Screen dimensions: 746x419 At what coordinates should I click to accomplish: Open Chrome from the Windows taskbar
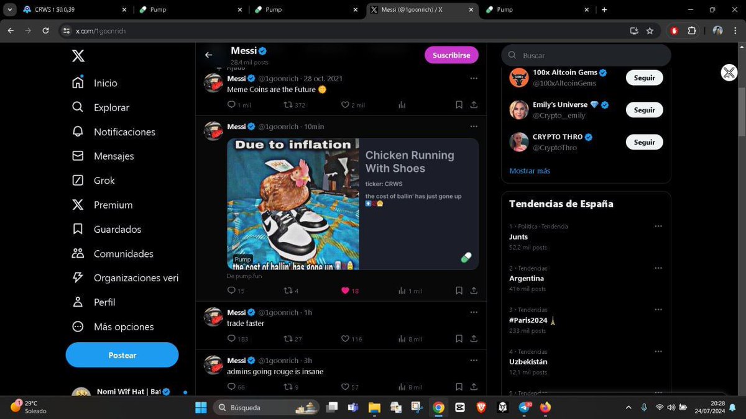pyautogui.click(x=438, y=408)
